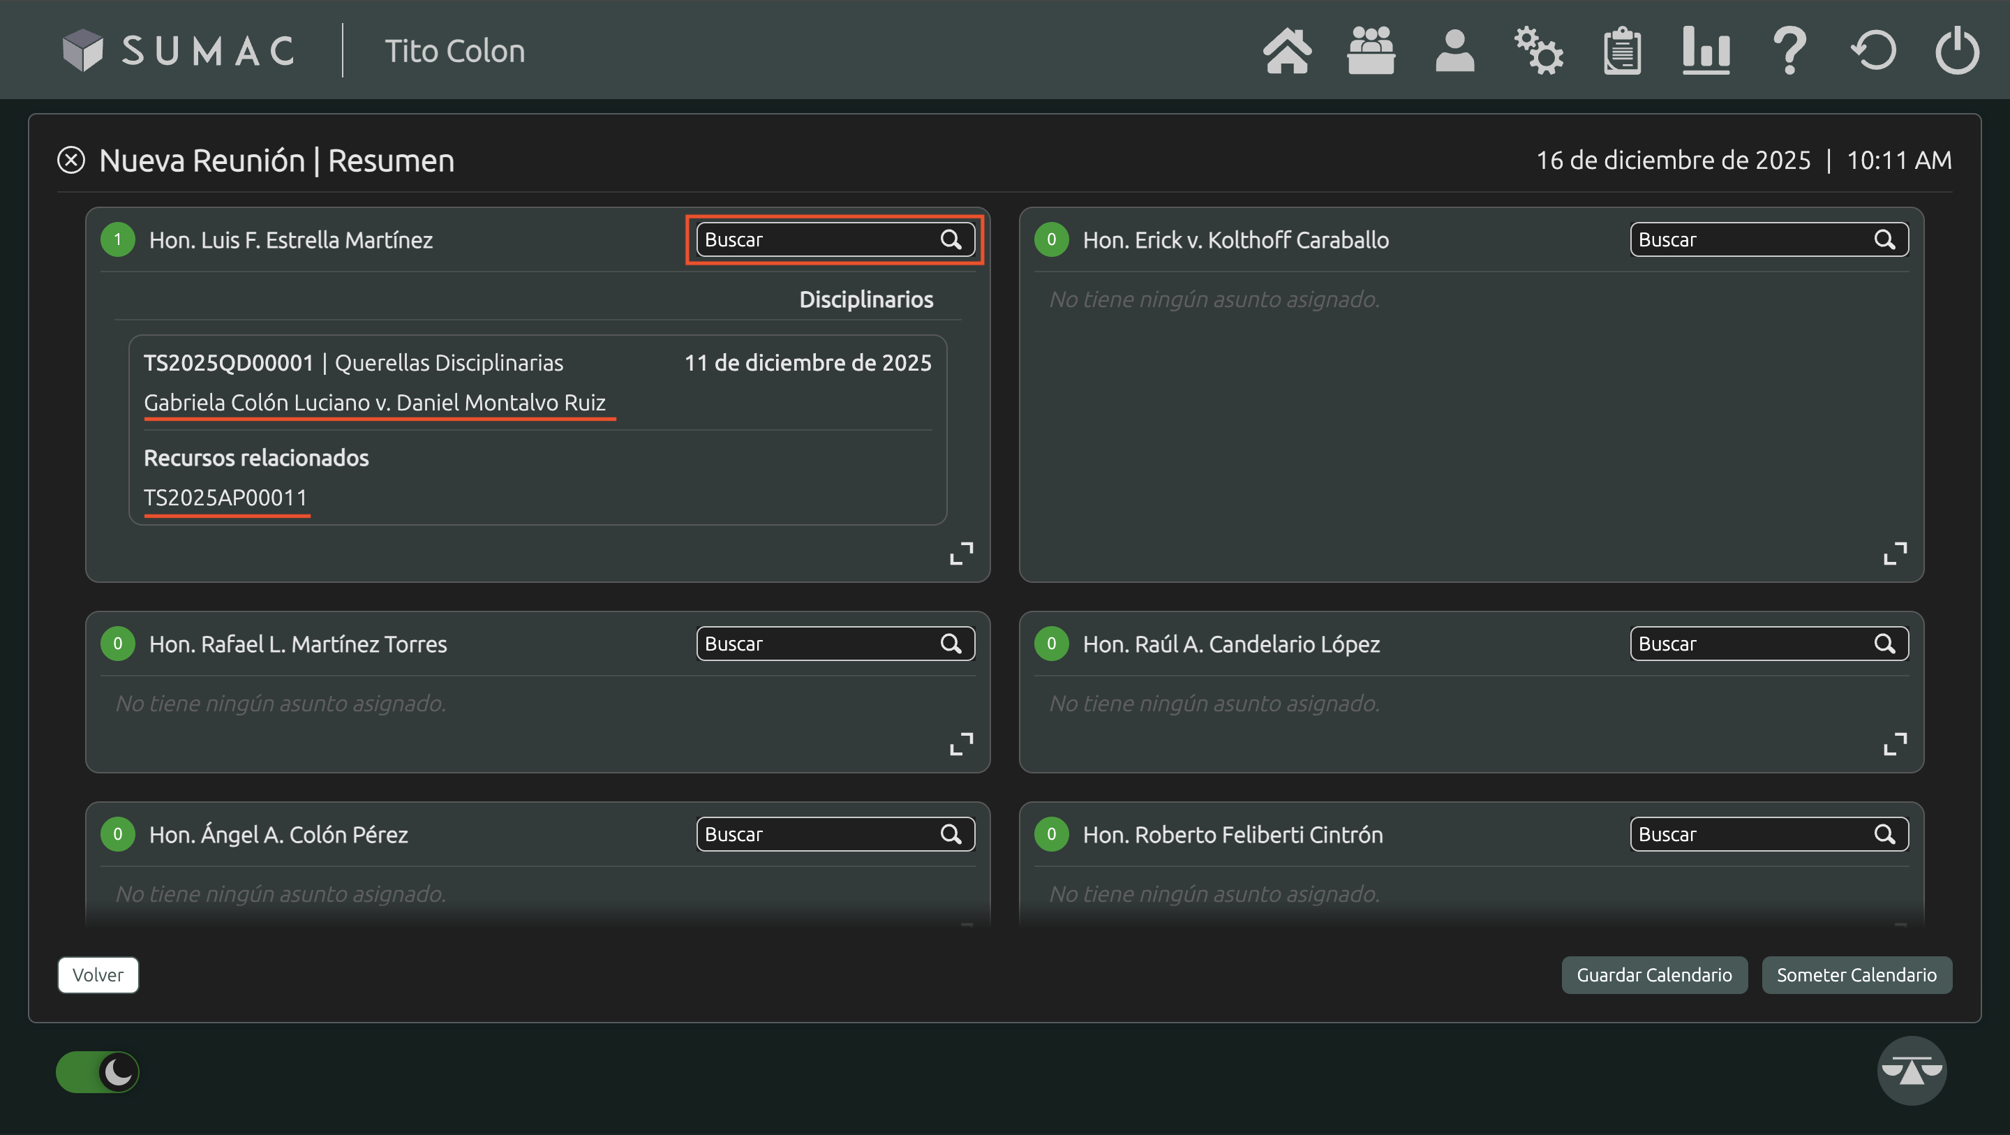
Task: Open the group meetings icon in header
Action: click(x=1371, y=51)
